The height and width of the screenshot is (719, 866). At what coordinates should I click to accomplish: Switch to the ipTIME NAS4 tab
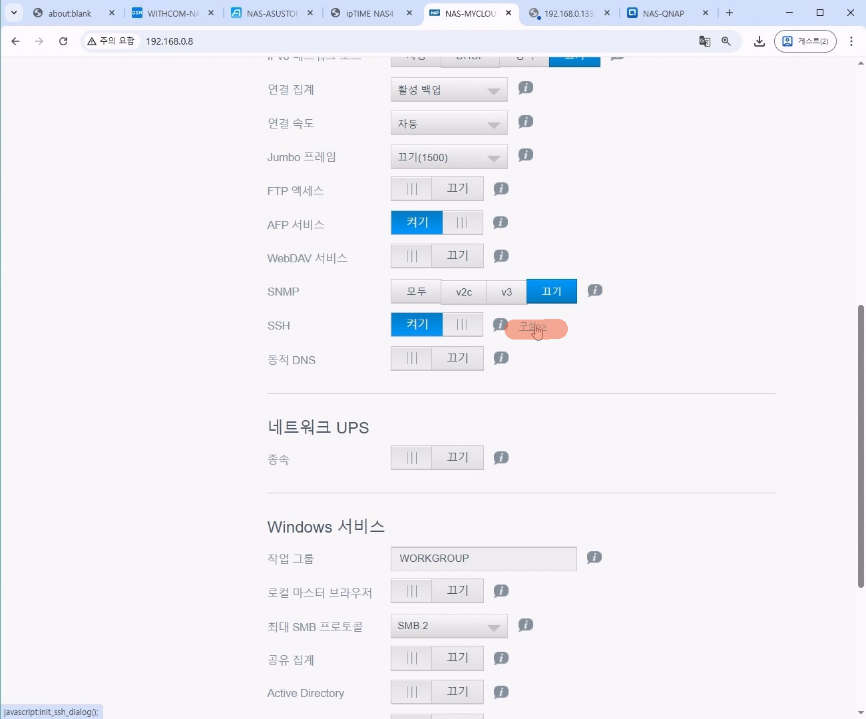click(x=369, y=13)
